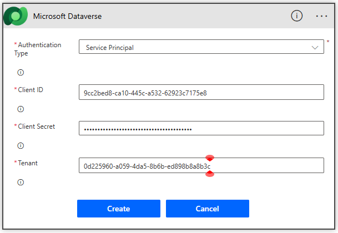Open the ellipsis more options menu
The width and height of the screenshot is (338, 233).
(x=322, y=16)
